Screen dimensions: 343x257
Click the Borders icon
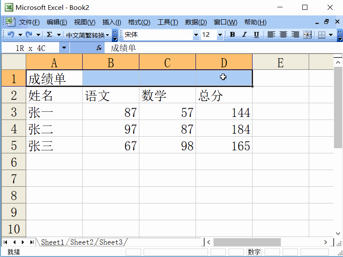click(x=322, y=35)
